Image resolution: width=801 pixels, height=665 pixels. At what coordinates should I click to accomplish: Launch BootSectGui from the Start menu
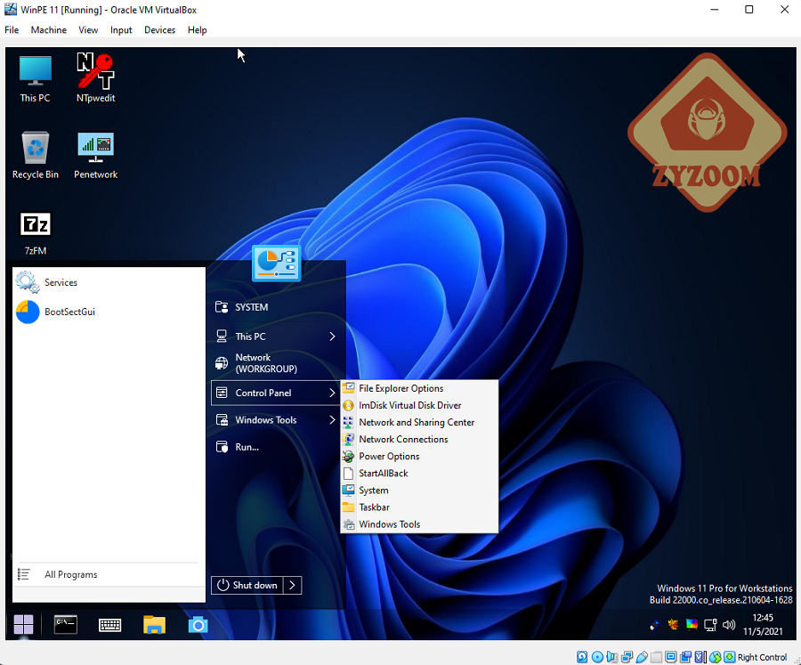click(x=109, y=312)
